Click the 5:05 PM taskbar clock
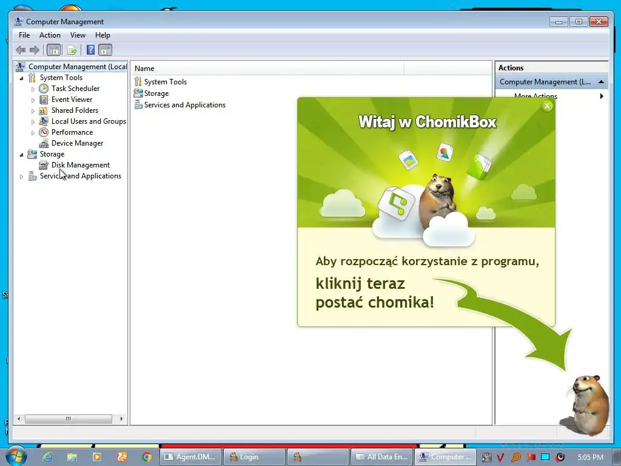 pyautogui.click(x=591, y=458)
